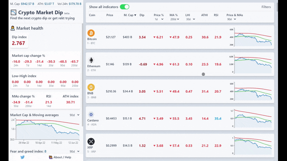Open the Price & MAs 90d dropdown
The width and height of the screenshot is (287, 161).
coord(231,19)
